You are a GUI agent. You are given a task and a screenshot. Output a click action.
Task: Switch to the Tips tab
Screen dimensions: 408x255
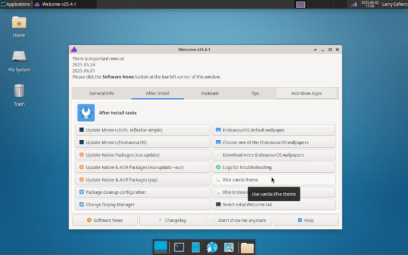tap(255, 93)
